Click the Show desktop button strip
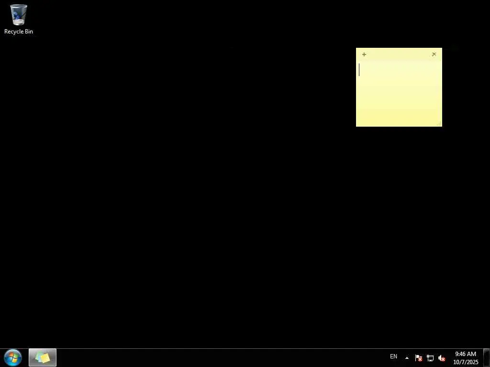490x367 pixels. pyautogui.click(x=487, y=357)
